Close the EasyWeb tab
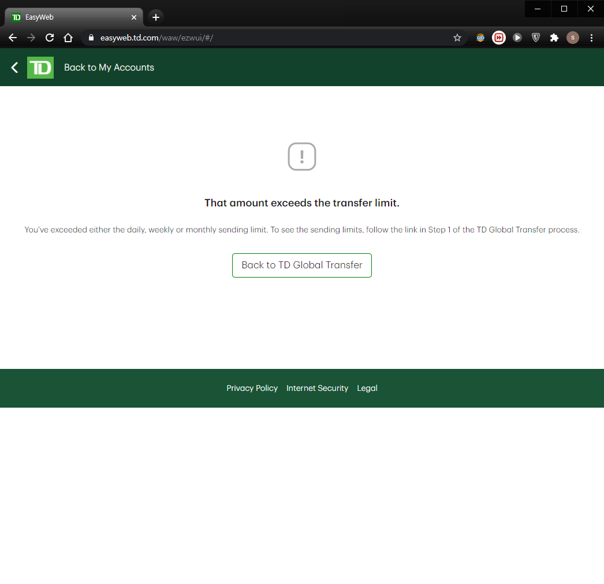604x584 pixels. [133, 17]
